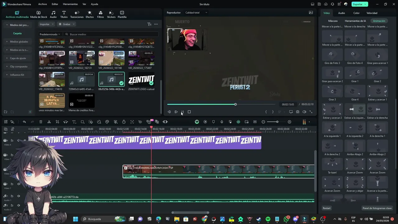The height and width of the screenshot is (224, 398).
Task: Switch to the Color properties tab
Action: pos(356,13)
